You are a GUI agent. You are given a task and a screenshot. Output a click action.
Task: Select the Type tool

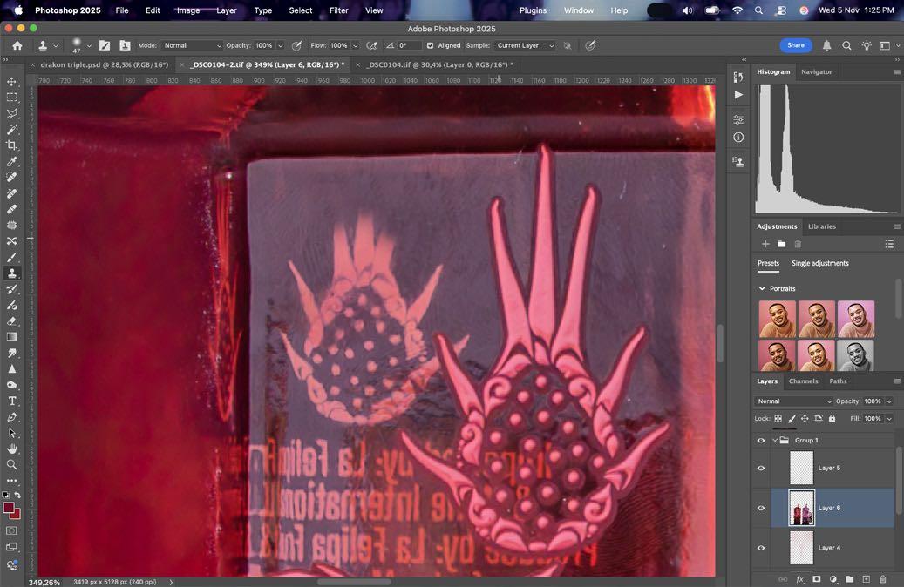coord(11,401)
